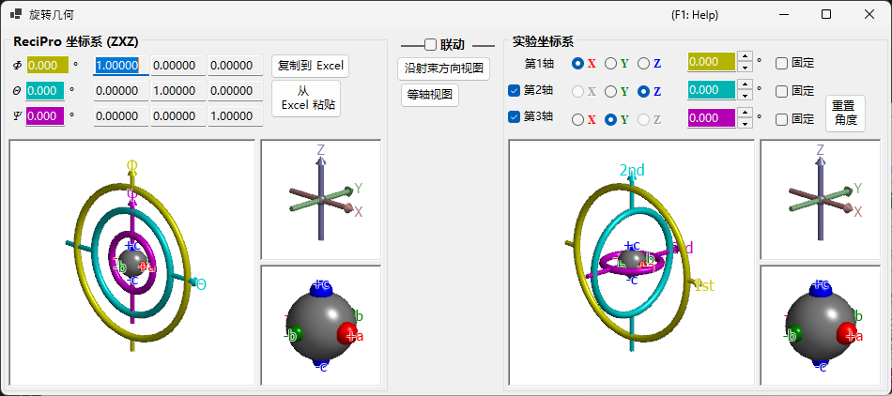Screen dimensions: 892x396
Task: Uncheck the 第2轴 checkbox
Action: 514,90
